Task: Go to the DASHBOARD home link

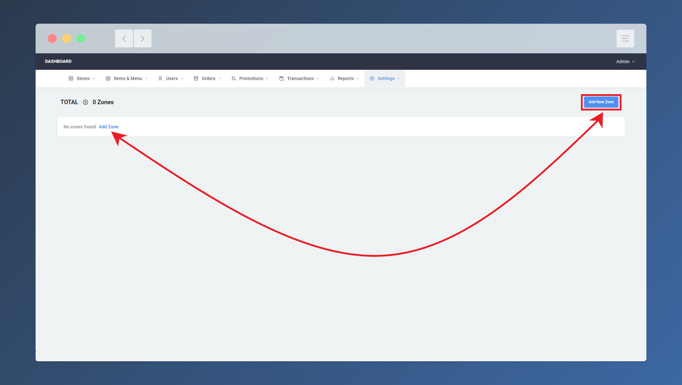Action: pos(58,61)
